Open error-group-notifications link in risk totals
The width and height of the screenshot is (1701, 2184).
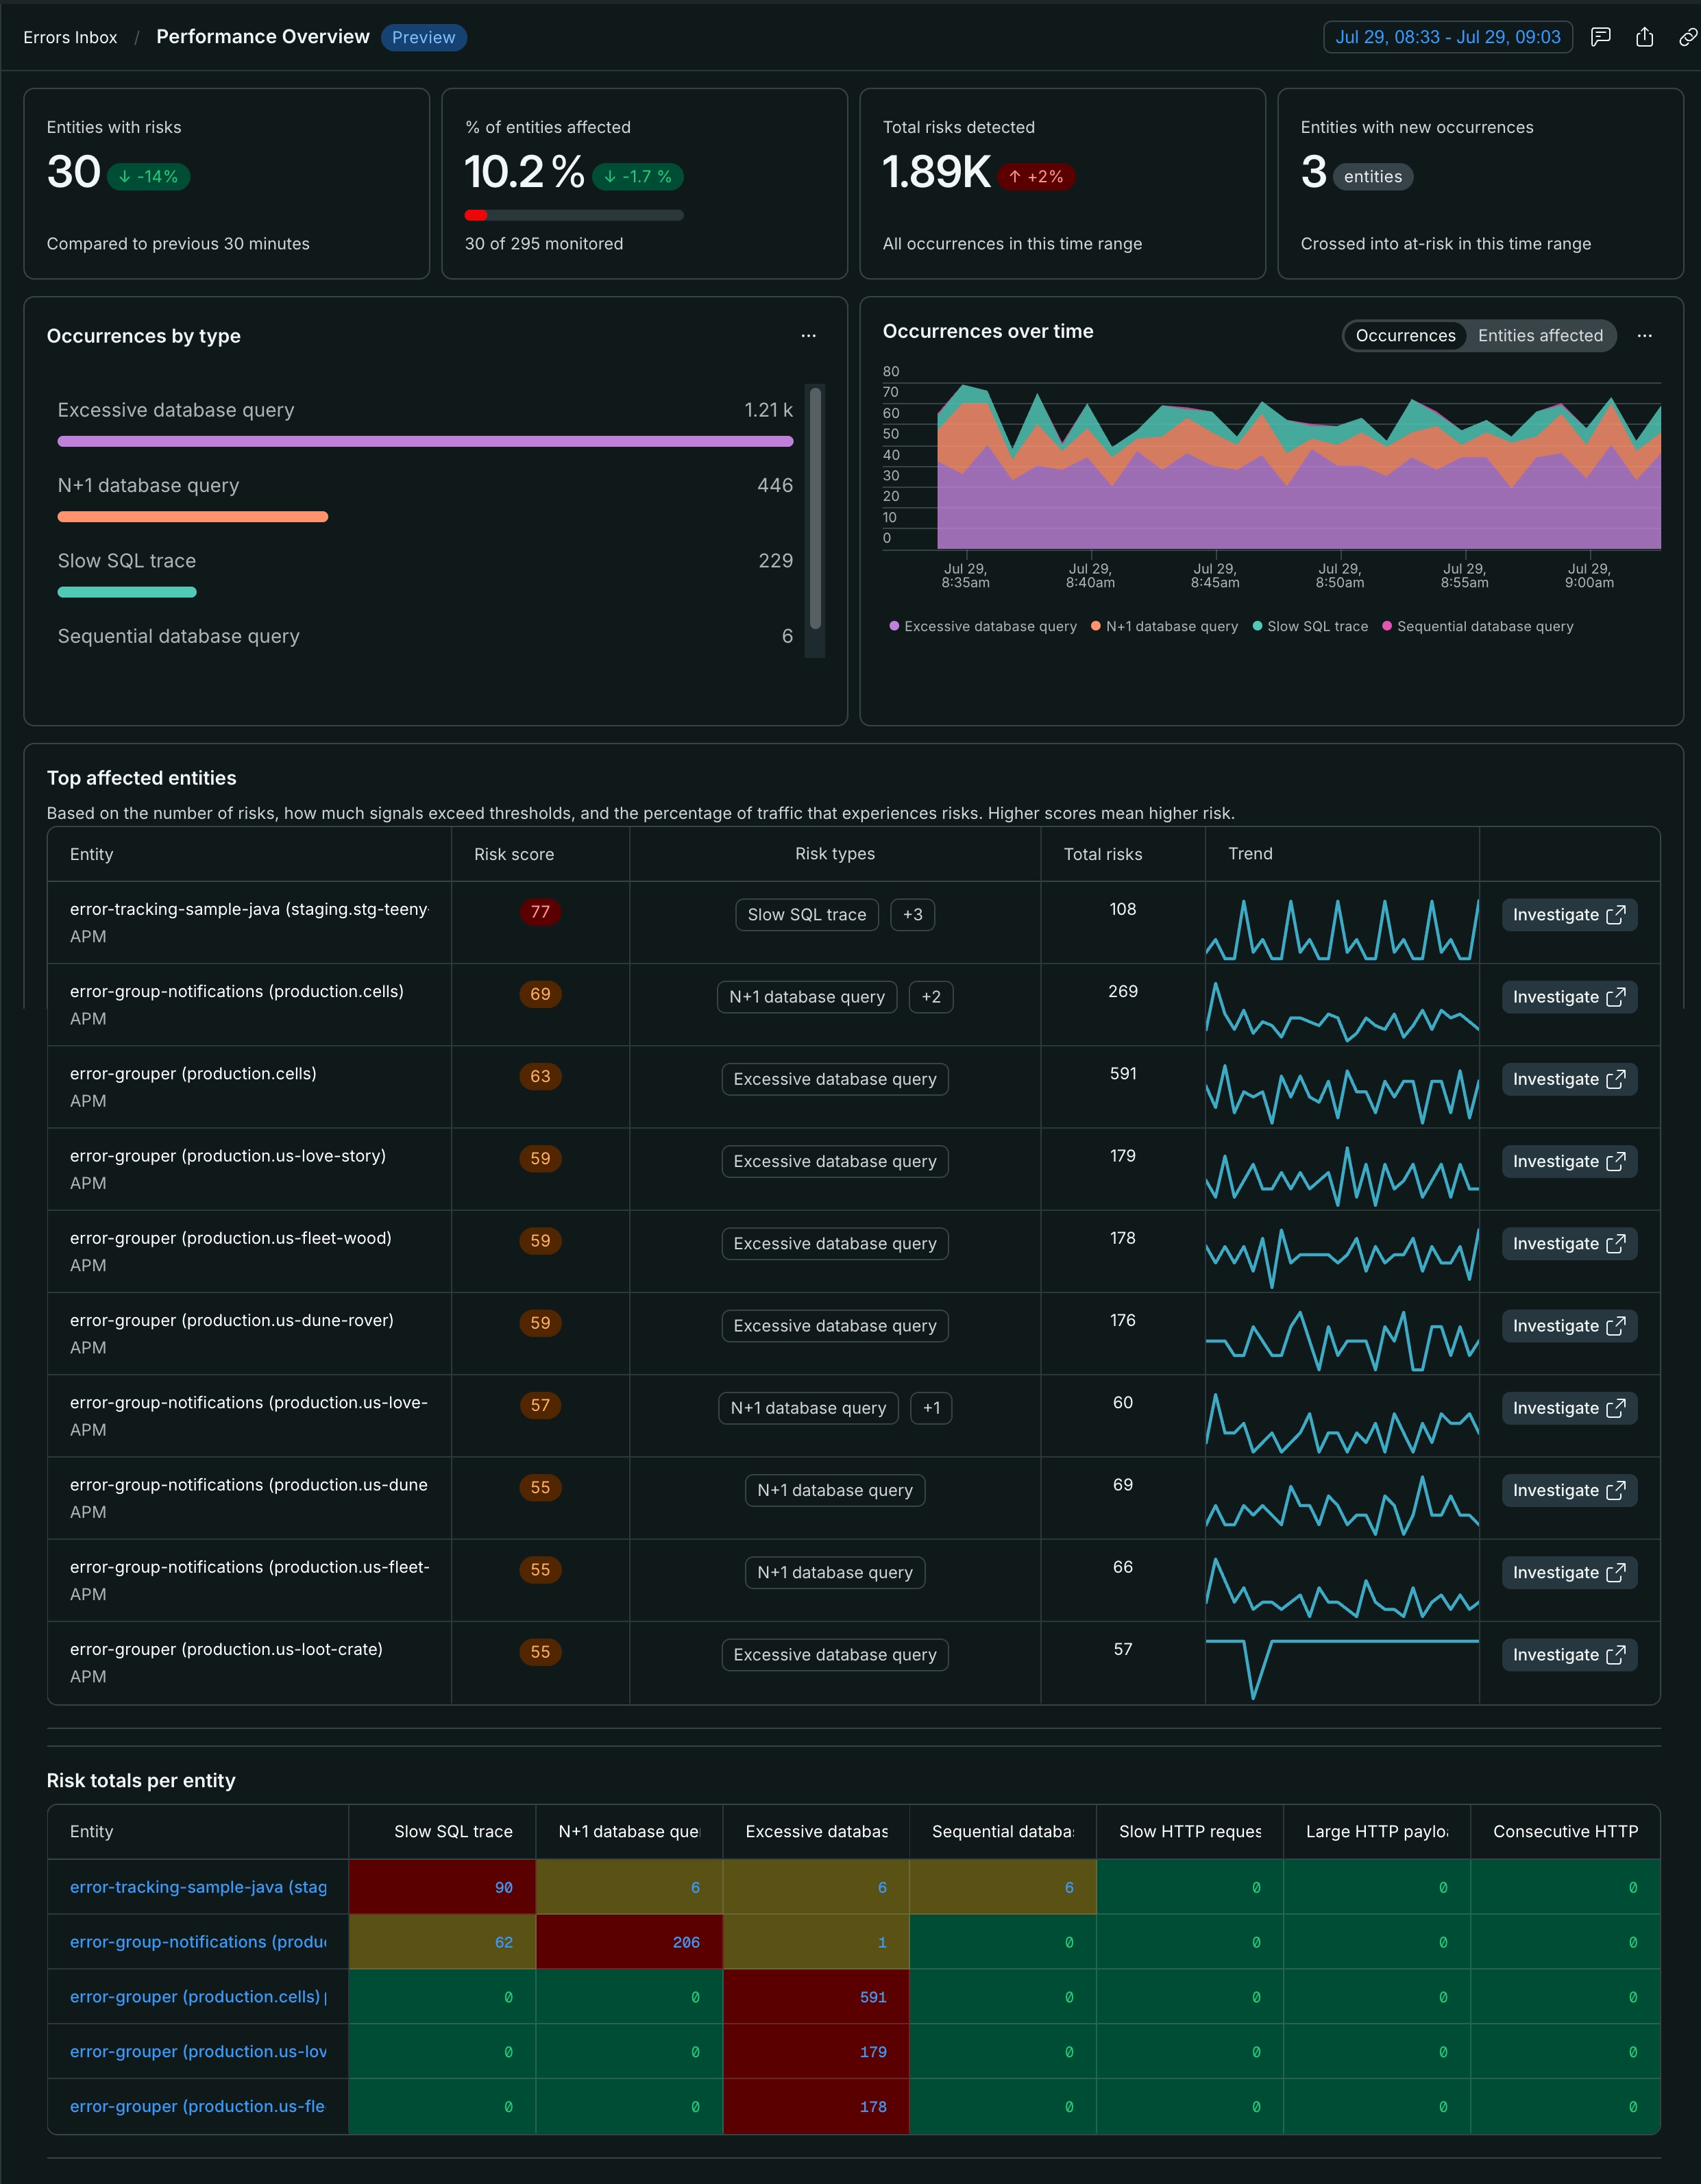[x=198, y=1942]
